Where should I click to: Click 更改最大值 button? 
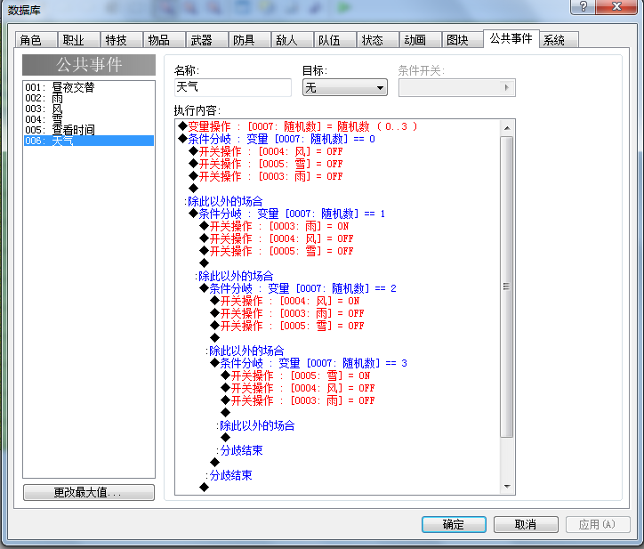click(89, 492)
